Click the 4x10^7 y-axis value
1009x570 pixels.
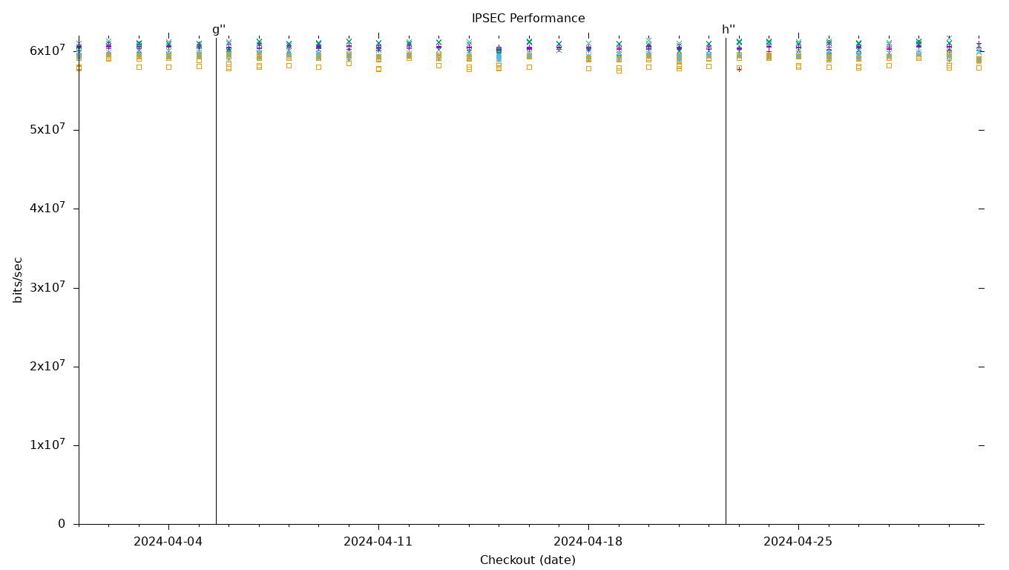click(x=47, y=208)
